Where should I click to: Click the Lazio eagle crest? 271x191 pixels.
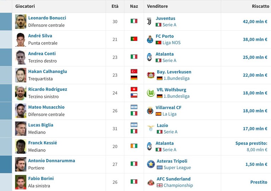tap(151, 129)
